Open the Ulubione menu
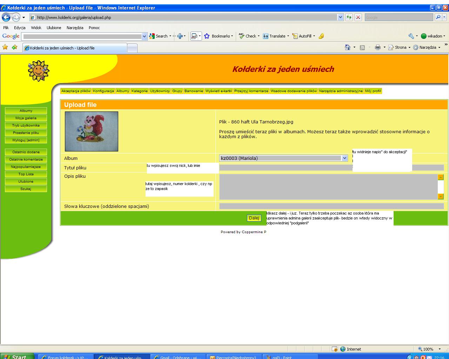 pos(54,28)
